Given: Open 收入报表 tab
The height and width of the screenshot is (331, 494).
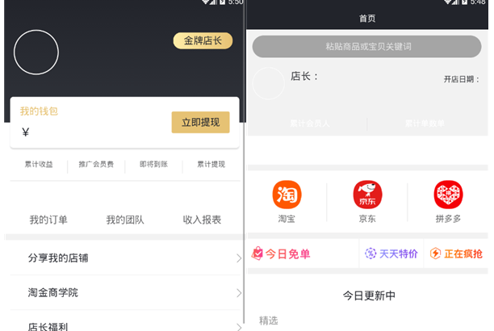Looking at the screenshot, I should [202, 220].
